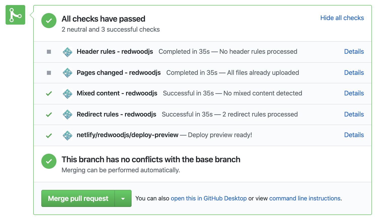This screenshot has height=221, width=377.
Task: Click green check status for Mixed content
Action: pyautogui.click(x=49, y=93)
